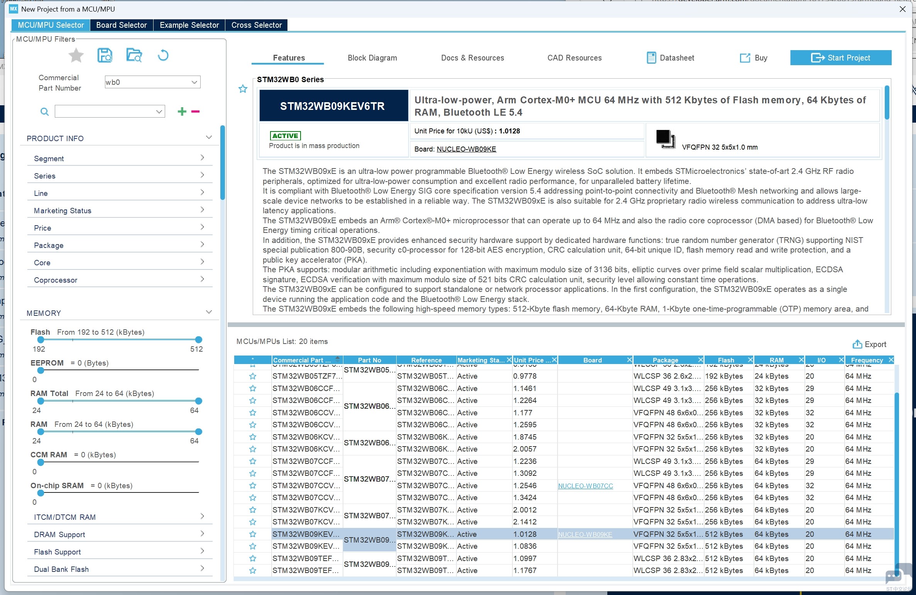This screenshot has height=595, width=916.
Task: Open the Commercial Part Number dropdown
Action: tap(194, 82)
